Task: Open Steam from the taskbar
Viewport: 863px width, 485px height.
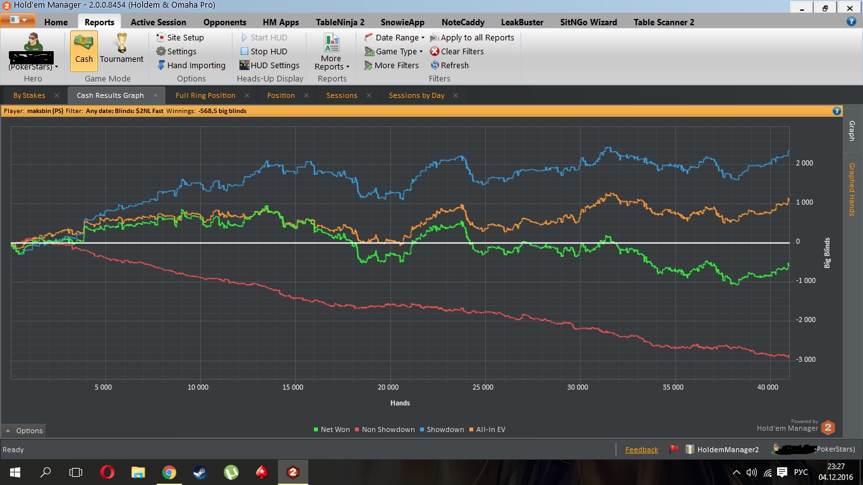Action: click(x=200, y=472)
